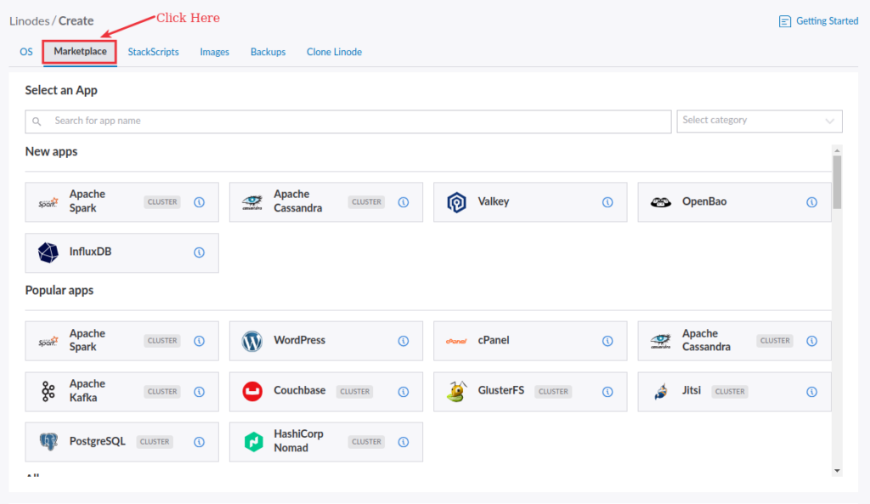This screenshot has width=870, height=504.
Task: Choose Apache Cassandra card under Popular apps
Action: tap(735, 341)
